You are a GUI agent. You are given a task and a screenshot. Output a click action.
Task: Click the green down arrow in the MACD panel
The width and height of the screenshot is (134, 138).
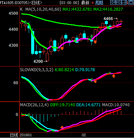(x=29, y=115)
